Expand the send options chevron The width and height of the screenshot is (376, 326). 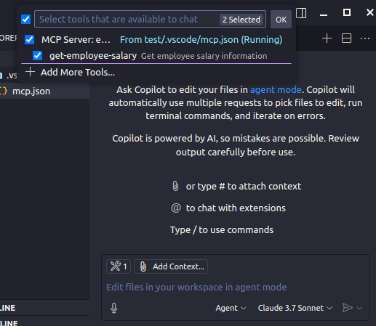[x=359, y=308]
